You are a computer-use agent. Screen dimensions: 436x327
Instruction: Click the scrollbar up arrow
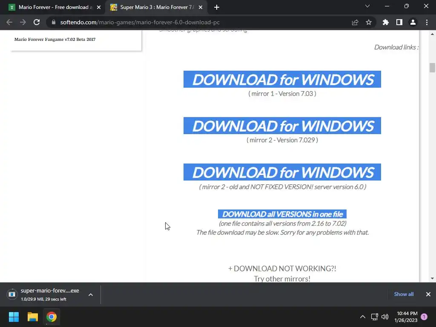(x=432, y=34)
